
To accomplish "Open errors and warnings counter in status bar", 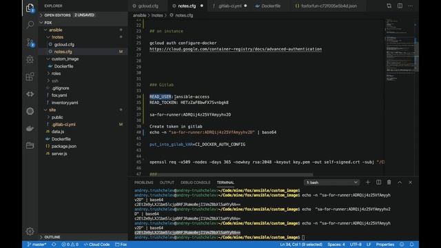I will (70, 245).
